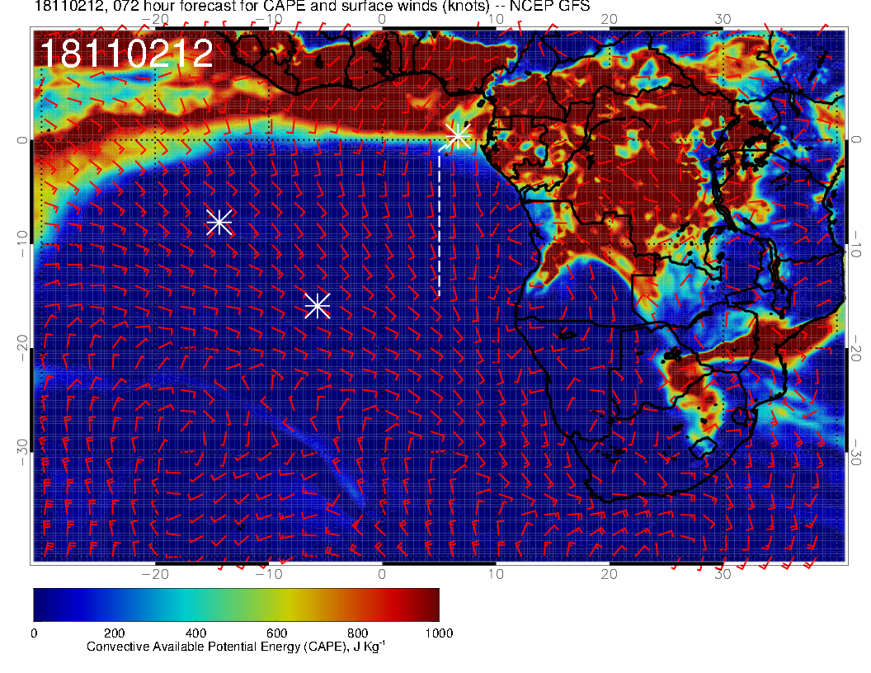Click the bottom axis longitude label -20
Screen dimensions: 871x673
pyautogui.click(x=155, y=574)
